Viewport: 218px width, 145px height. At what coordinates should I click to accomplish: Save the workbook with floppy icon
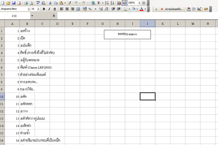click(14, 3)
